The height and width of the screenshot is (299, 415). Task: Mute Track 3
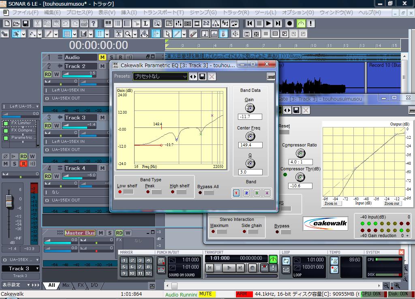[102, 118]
